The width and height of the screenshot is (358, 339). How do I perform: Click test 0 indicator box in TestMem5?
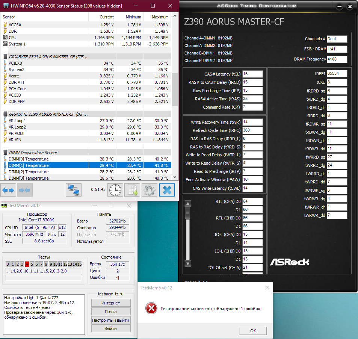(8, 264)
